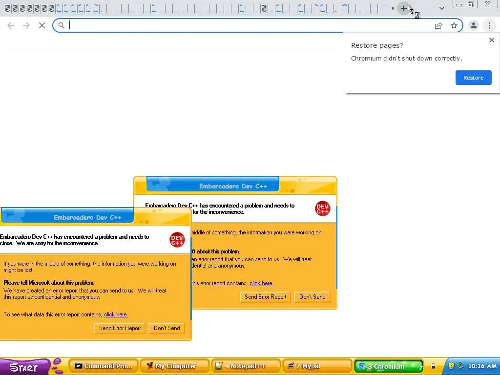Go forward with the browser forward arrow
Image resolution: width=500 pixels, height=375 pixels.
[26, 25]
